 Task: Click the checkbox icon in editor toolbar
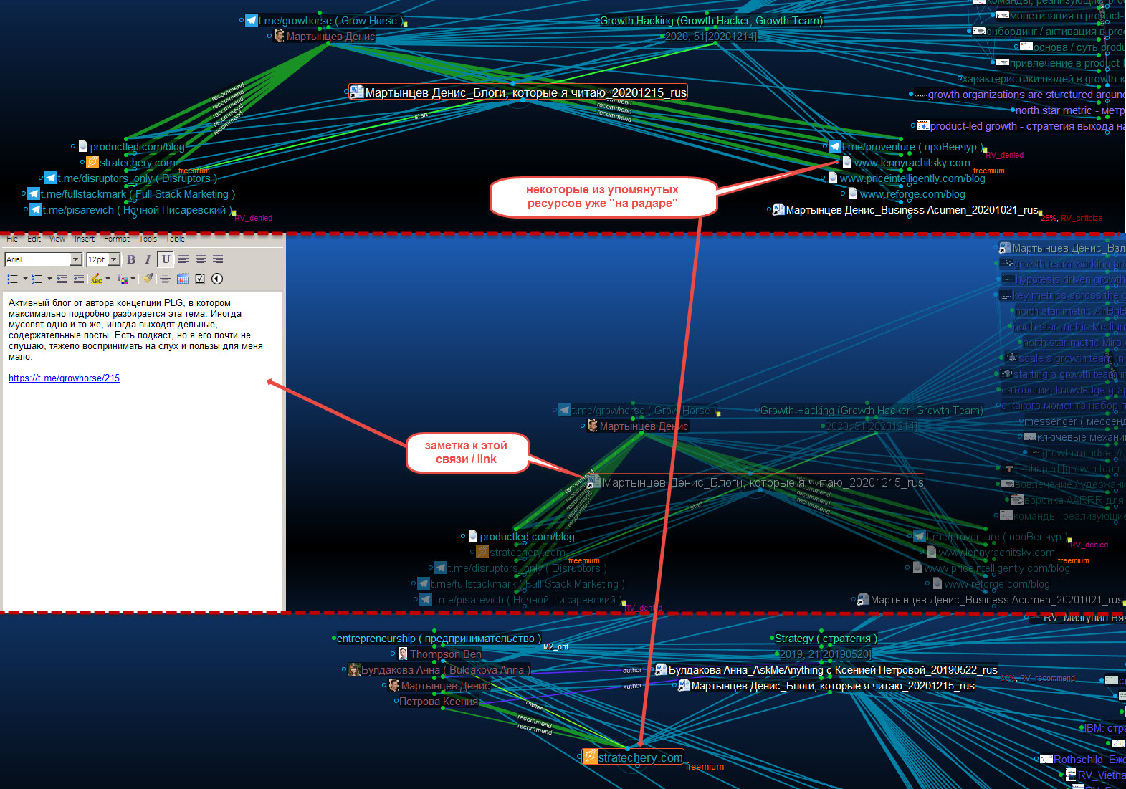[200, 279]
